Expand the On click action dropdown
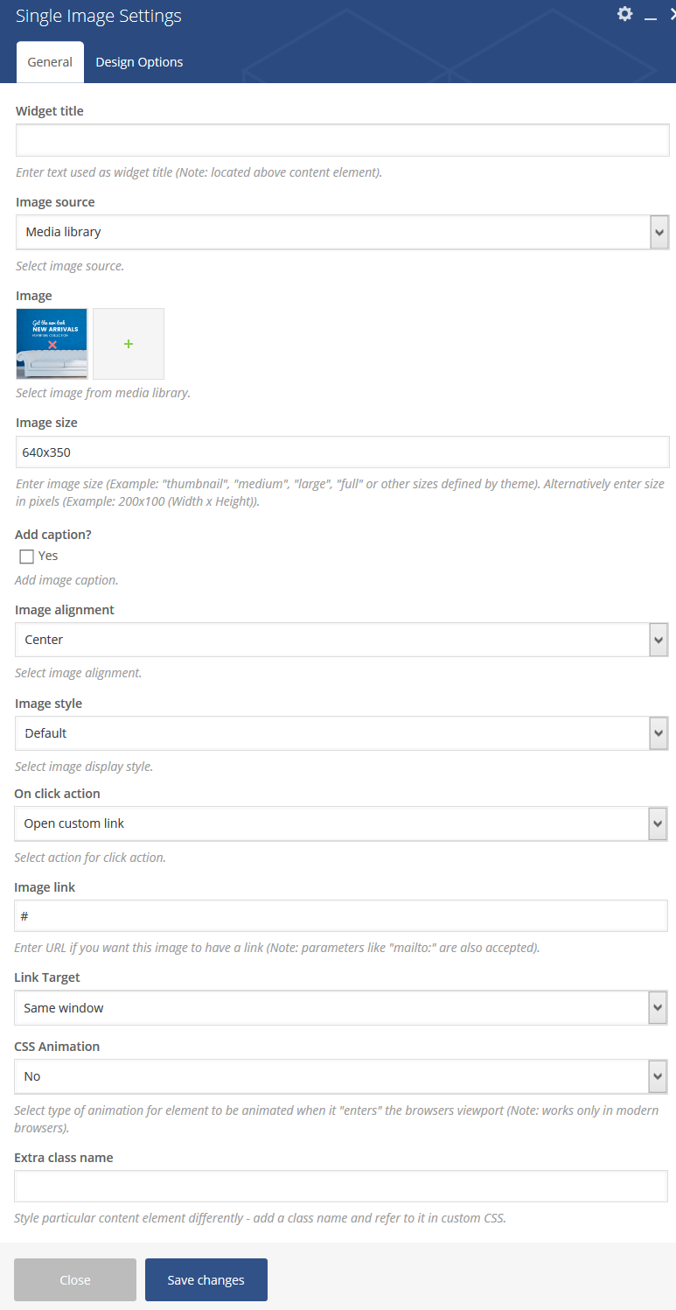Screen dimensions: 676x1310 click(x=341, y=823)
